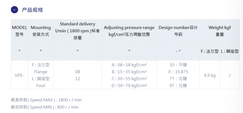The width and height of the screenshot is (243, 113).
Task: Select the L : 脚座型 weight subheader
Action: tap(230, 51)
